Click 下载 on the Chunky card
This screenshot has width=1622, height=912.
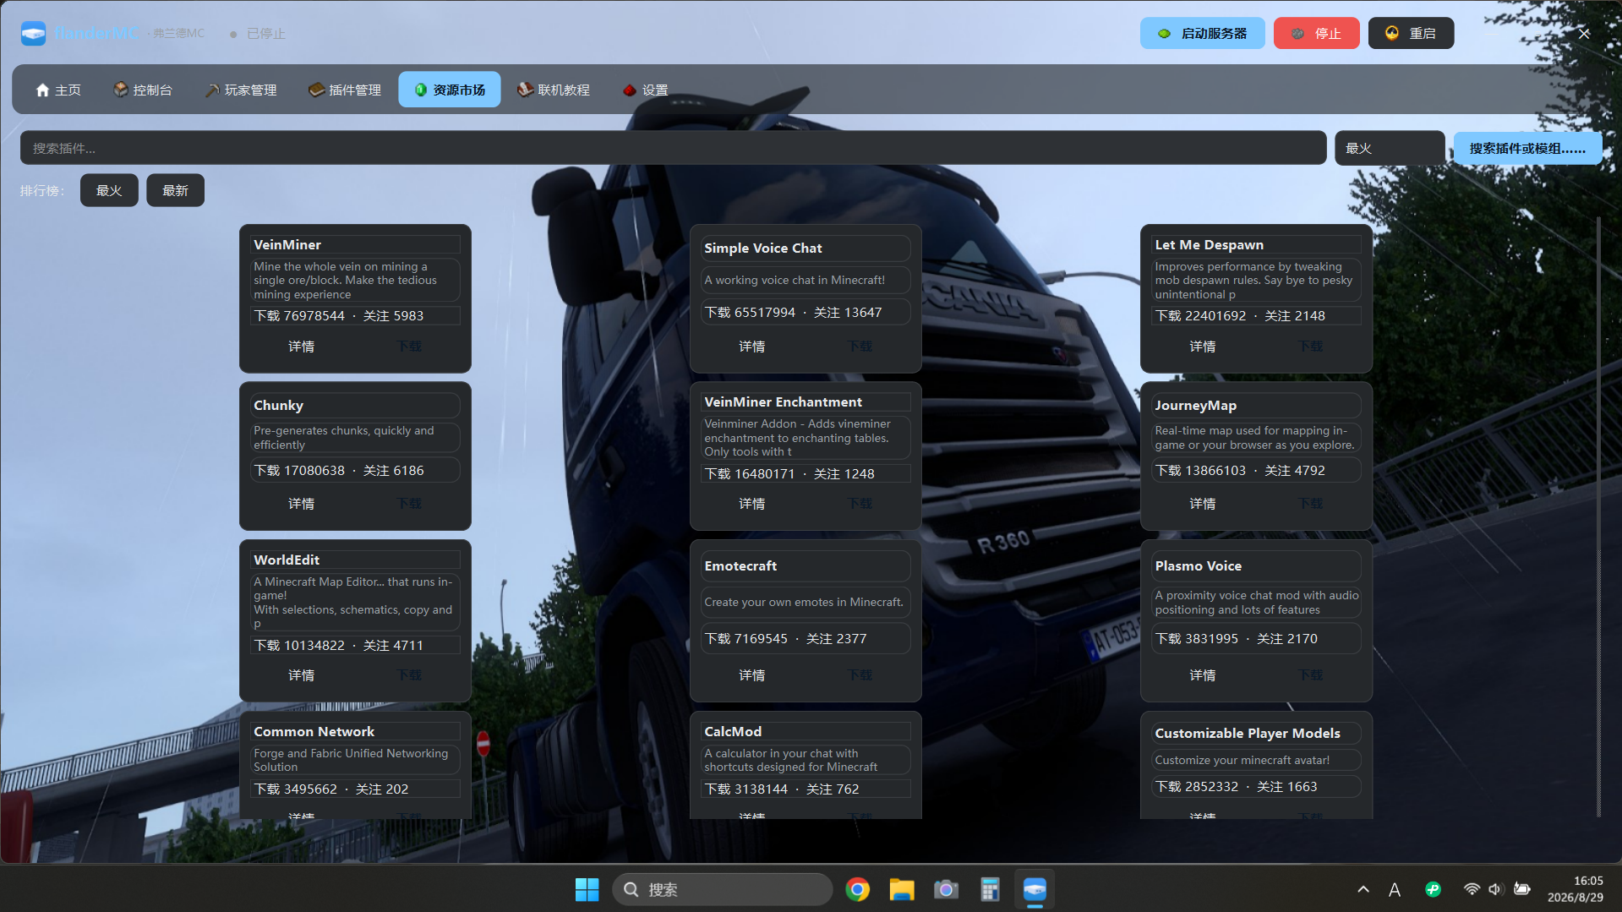pos(409,504)
